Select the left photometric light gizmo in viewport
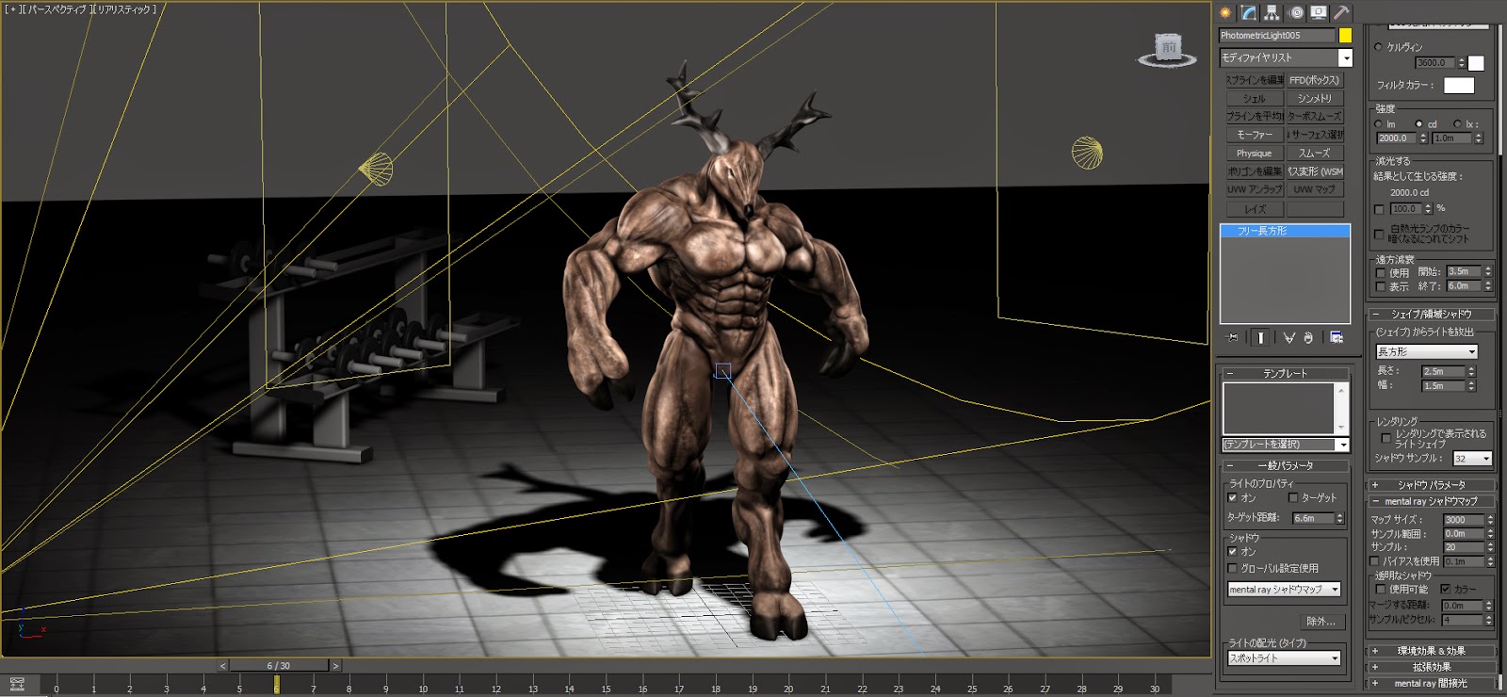The width and height of the screenshot is (1507, 697). [x=376, y=169]
